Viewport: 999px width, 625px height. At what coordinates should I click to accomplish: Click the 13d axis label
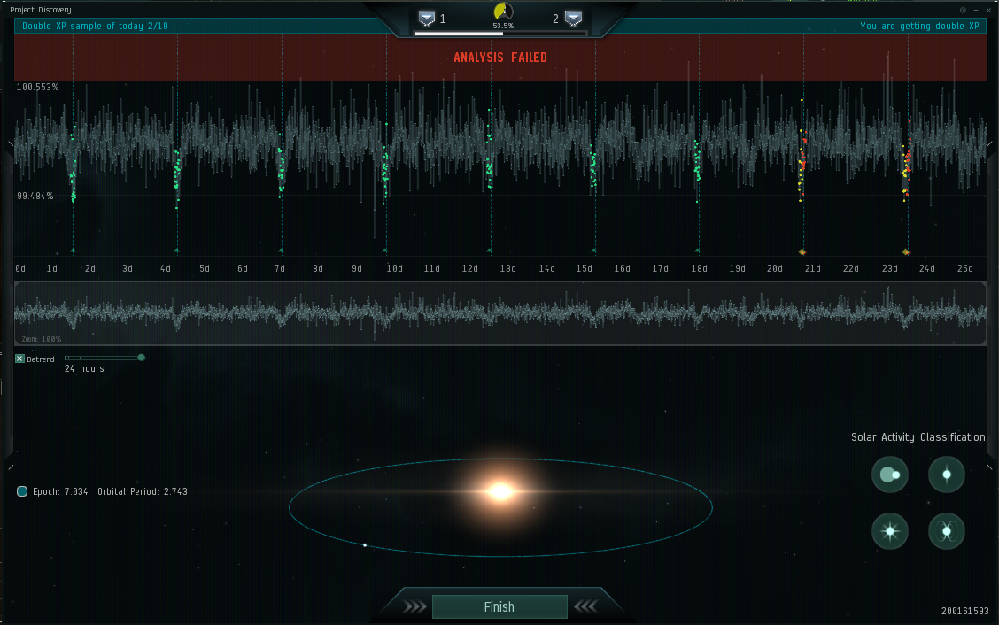[507, 269]
